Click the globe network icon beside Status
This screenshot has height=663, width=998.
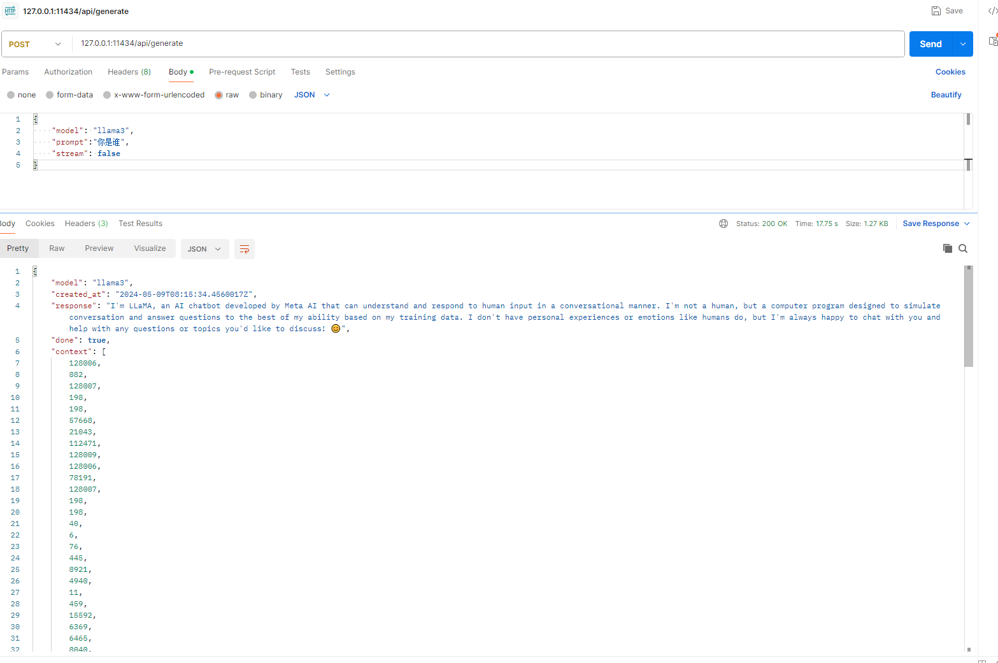click(x=724, y=224)
